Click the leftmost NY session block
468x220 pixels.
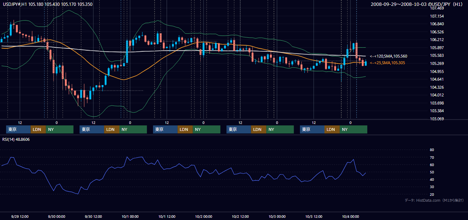(60, 129)
